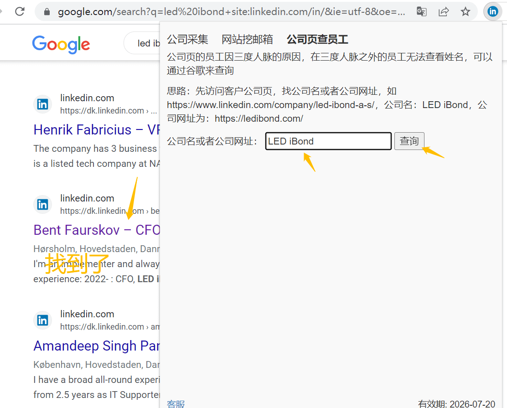This screenshot has height=408, width=507.
Task: Click the address bar URL
Action: (231, 12)
